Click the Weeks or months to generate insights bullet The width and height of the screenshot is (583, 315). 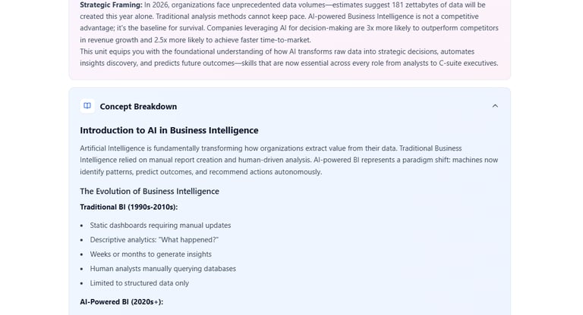tap(150, 254)
